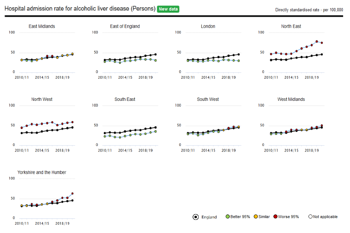
Task: Select the West Midlands chart title
Action: (x=291, y=99)
